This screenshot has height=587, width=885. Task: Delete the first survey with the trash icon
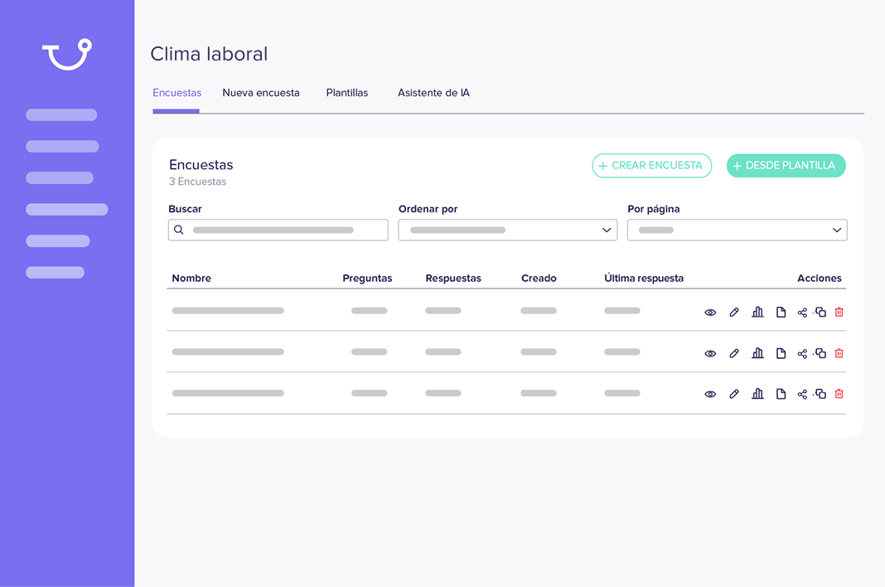839,313
